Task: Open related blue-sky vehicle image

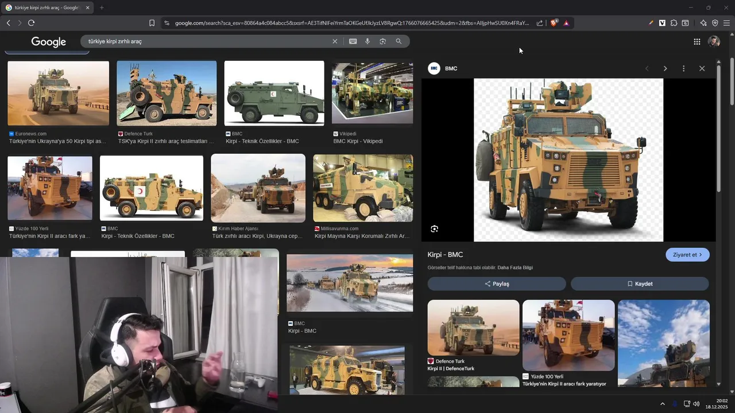Action: pyautogui.click(x=663, y=342)
